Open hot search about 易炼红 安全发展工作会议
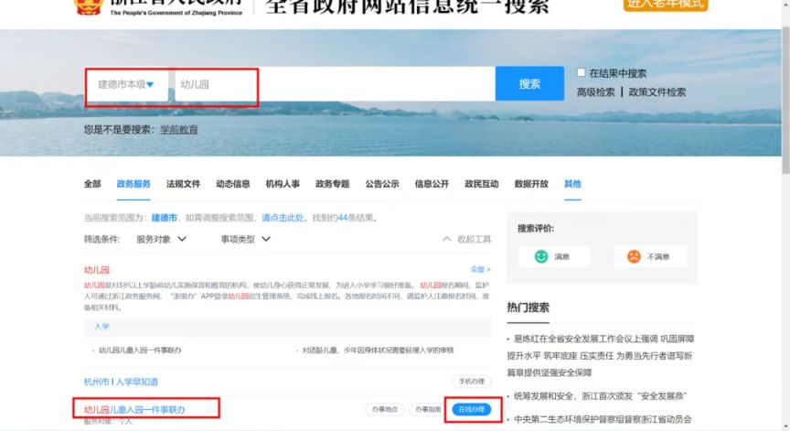This screenshot has width=790, height=431. click(x=600, y=355)
